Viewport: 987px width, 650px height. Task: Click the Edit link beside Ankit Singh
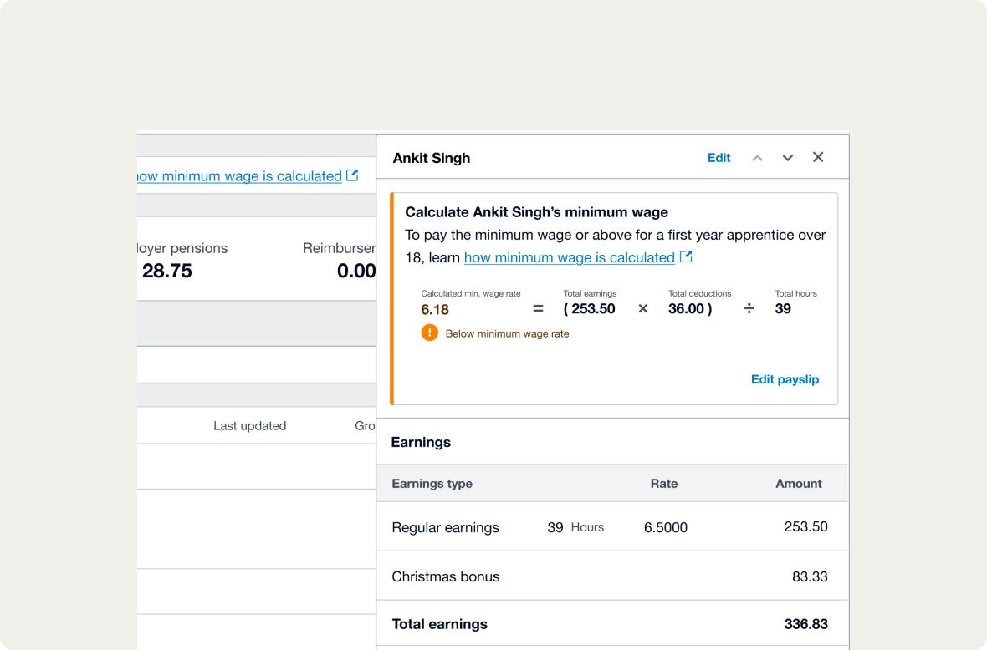coord(719,158)
